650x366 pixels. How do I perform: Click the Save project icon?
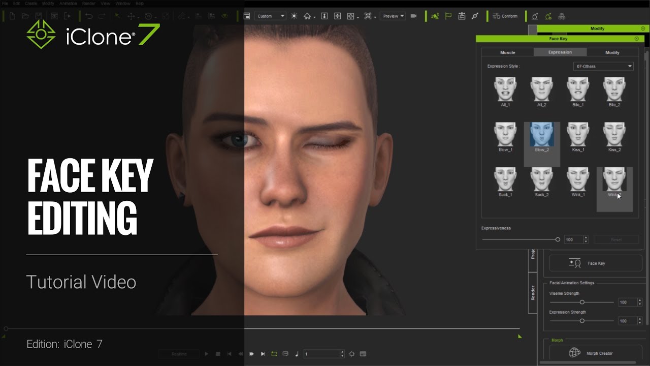pyautogui.click(x=39, y=16)
